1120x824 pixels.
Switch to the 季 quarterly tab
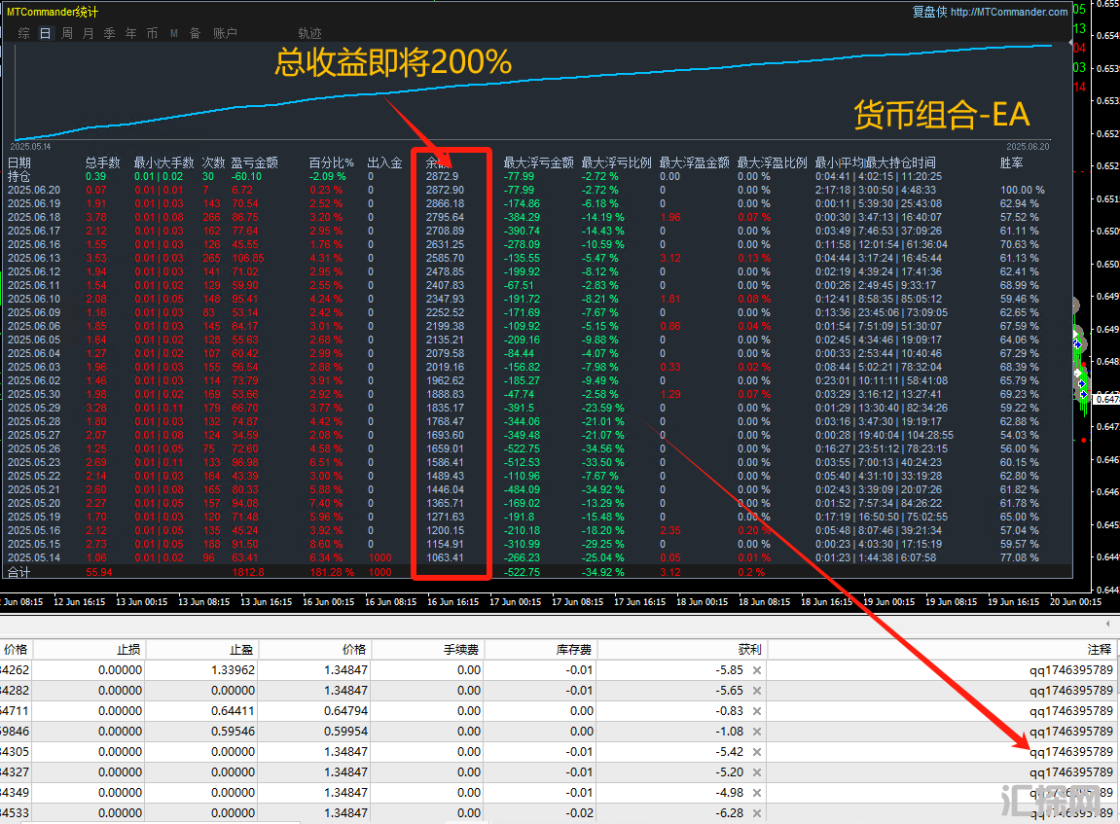(x=109, y=33)
